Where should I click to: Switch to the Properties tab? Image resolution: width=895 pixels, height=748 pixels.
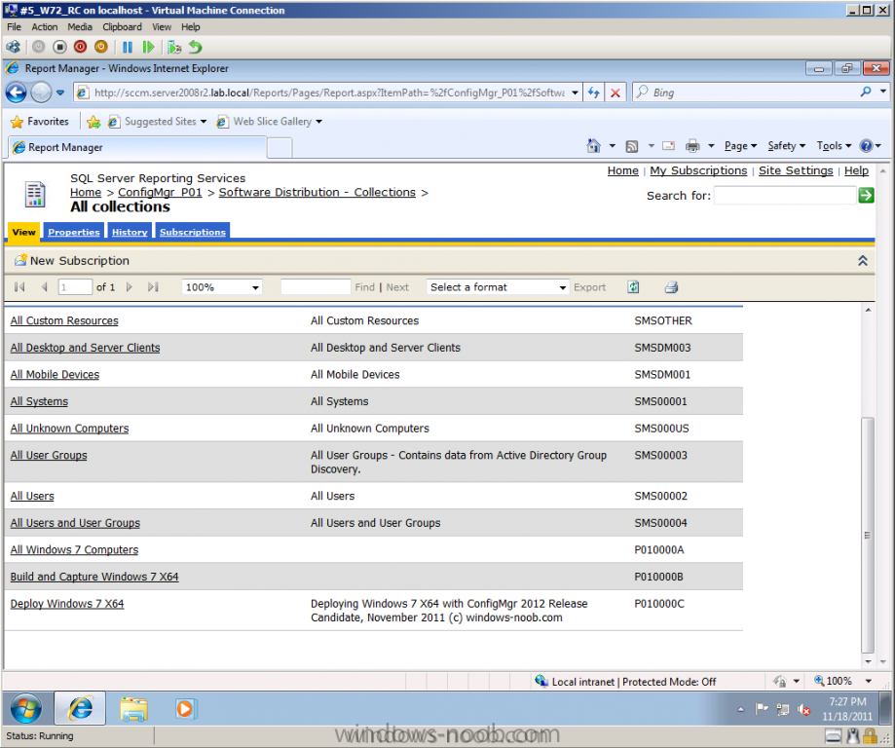74,232
